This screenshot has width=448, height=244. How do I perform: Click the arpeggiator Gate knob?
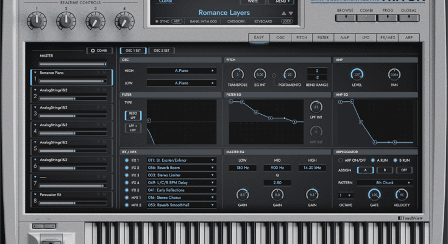pos(374,195)
